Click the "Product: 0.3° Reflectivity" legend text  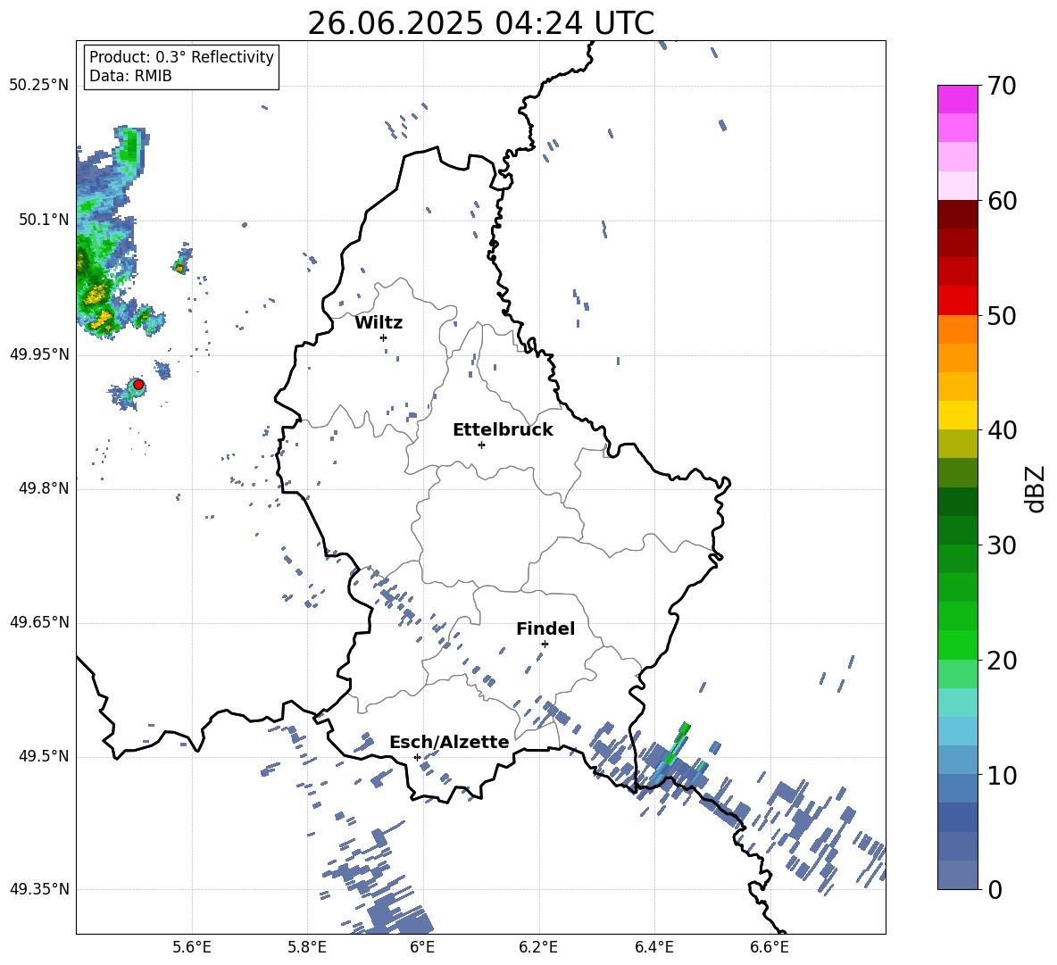[181, 56]
